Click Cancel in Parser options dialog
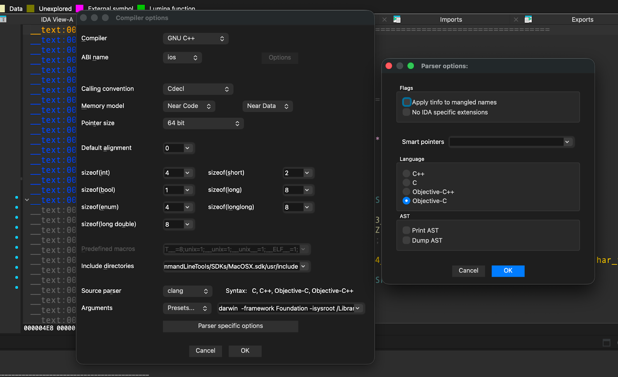Screen dimensions: 618x377 469,271
